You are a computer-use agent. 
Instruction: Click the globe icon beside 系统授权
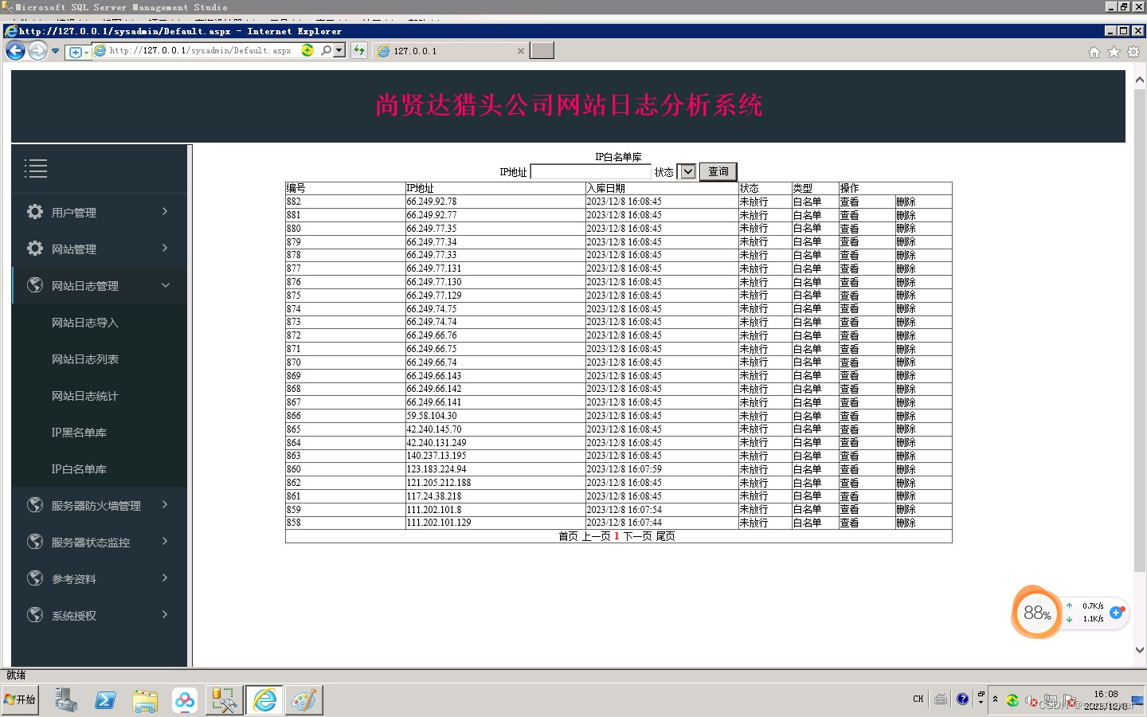point(35,615)
